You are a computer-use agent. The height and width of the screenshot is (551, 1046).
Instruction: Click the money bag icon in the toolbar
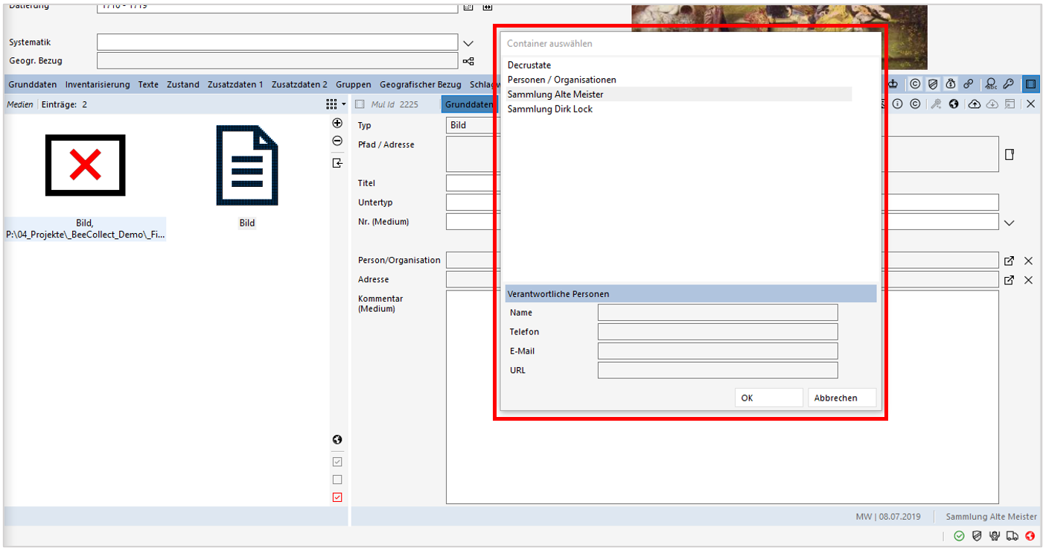click(951, 85)
